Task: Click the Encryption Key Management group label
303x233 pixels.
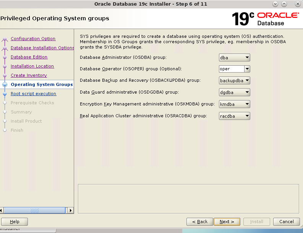Action: click(x=147, y=104)
